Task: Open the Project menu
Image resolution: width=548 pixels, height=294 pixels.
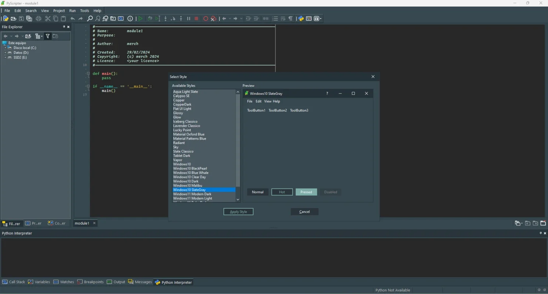Action: [x=59, y=11]
